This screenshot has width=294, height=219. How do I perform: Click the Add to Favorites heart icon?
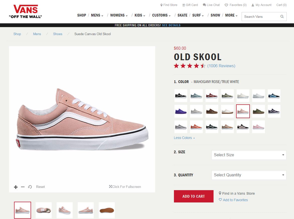(x=220, y=200)
